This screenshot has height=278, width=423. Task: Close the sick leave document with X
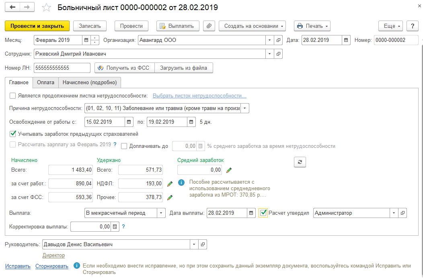tap(419, 6)
